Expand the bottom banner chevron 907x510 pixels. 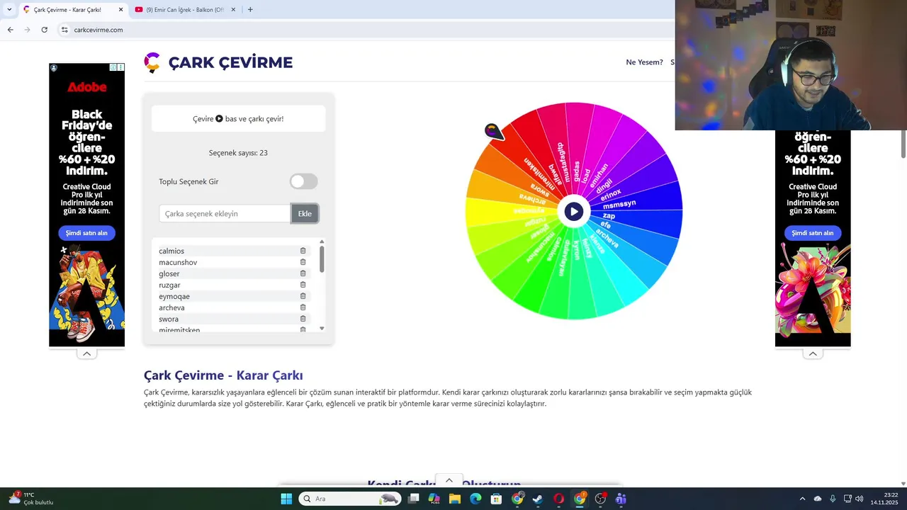pos(449,481)
